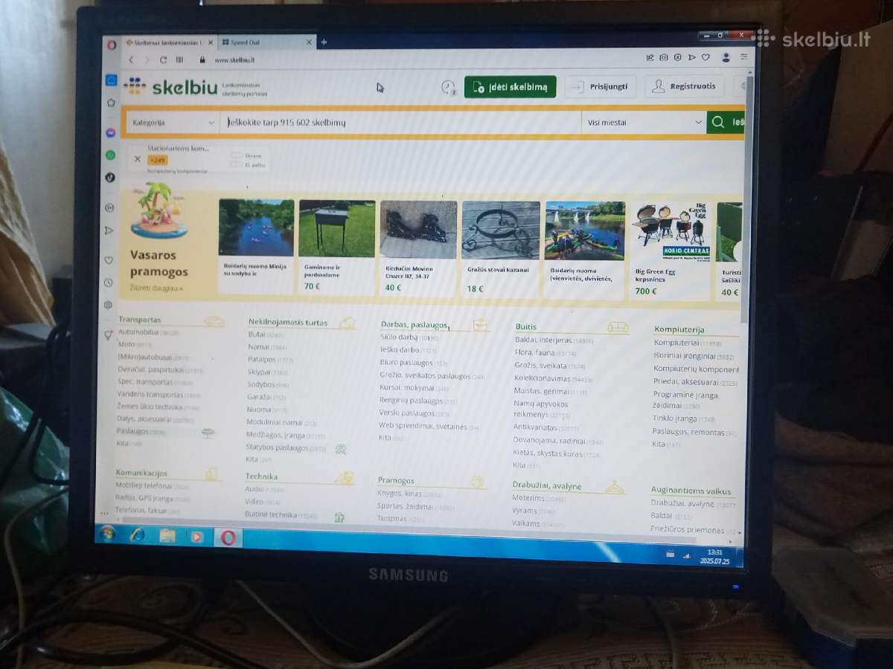Reload the page with the refresh icon
This screenshot has height=669, width=893.
click(164, 60)
